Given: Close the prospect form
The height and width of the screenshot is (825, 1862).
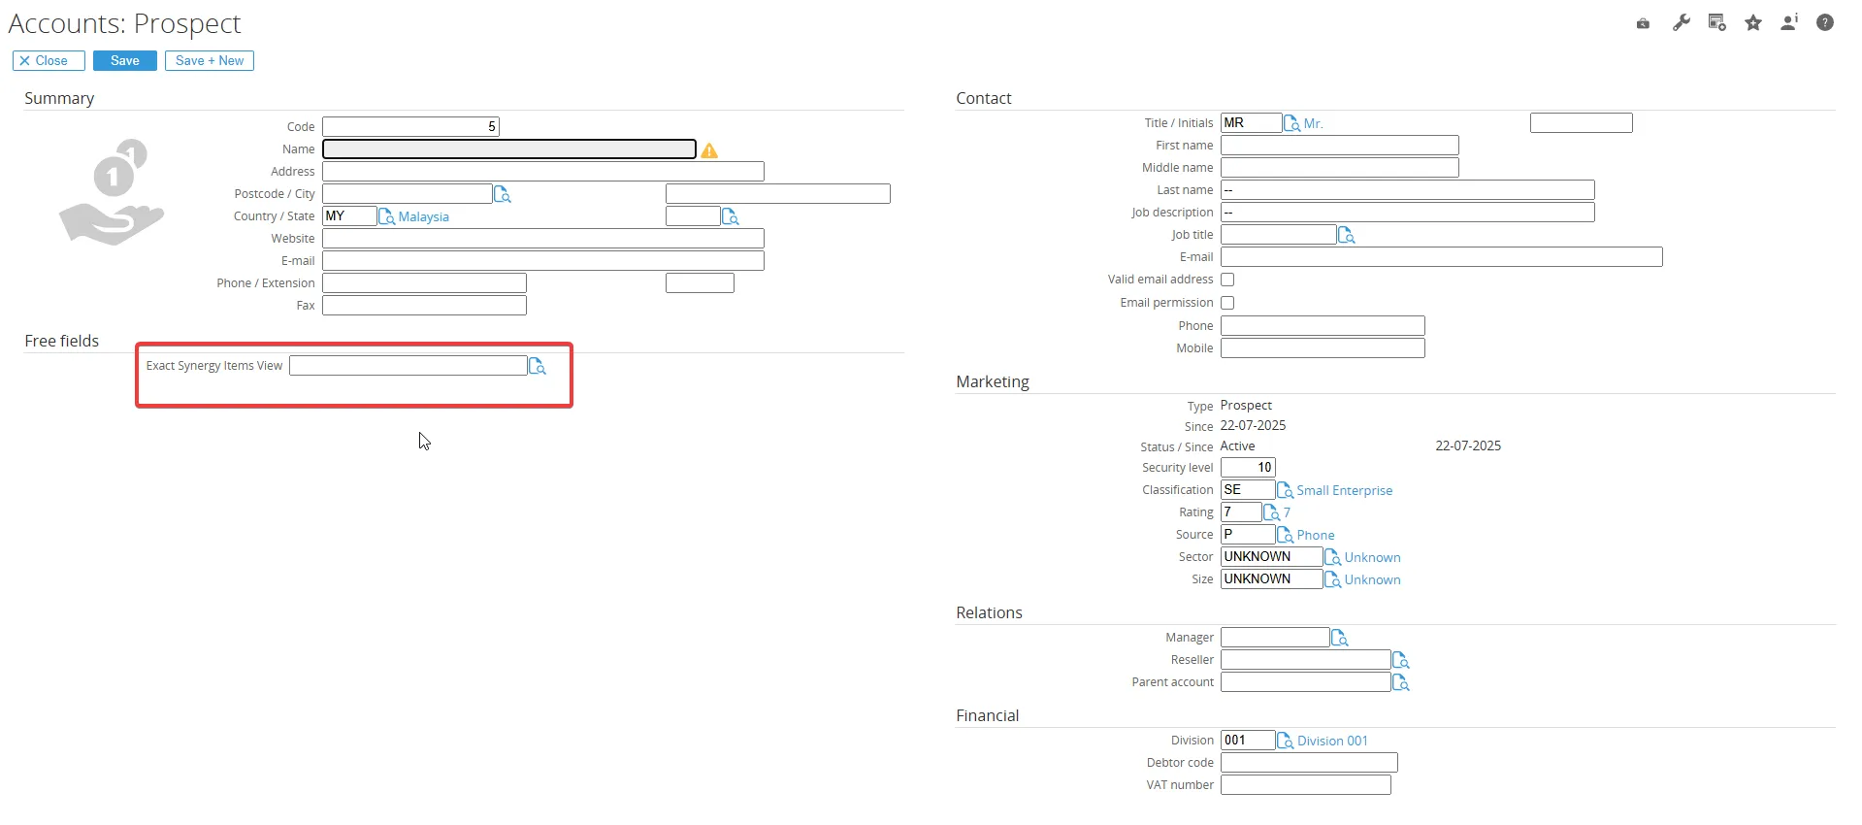Looking at the screenshot, I should point(49,60).
